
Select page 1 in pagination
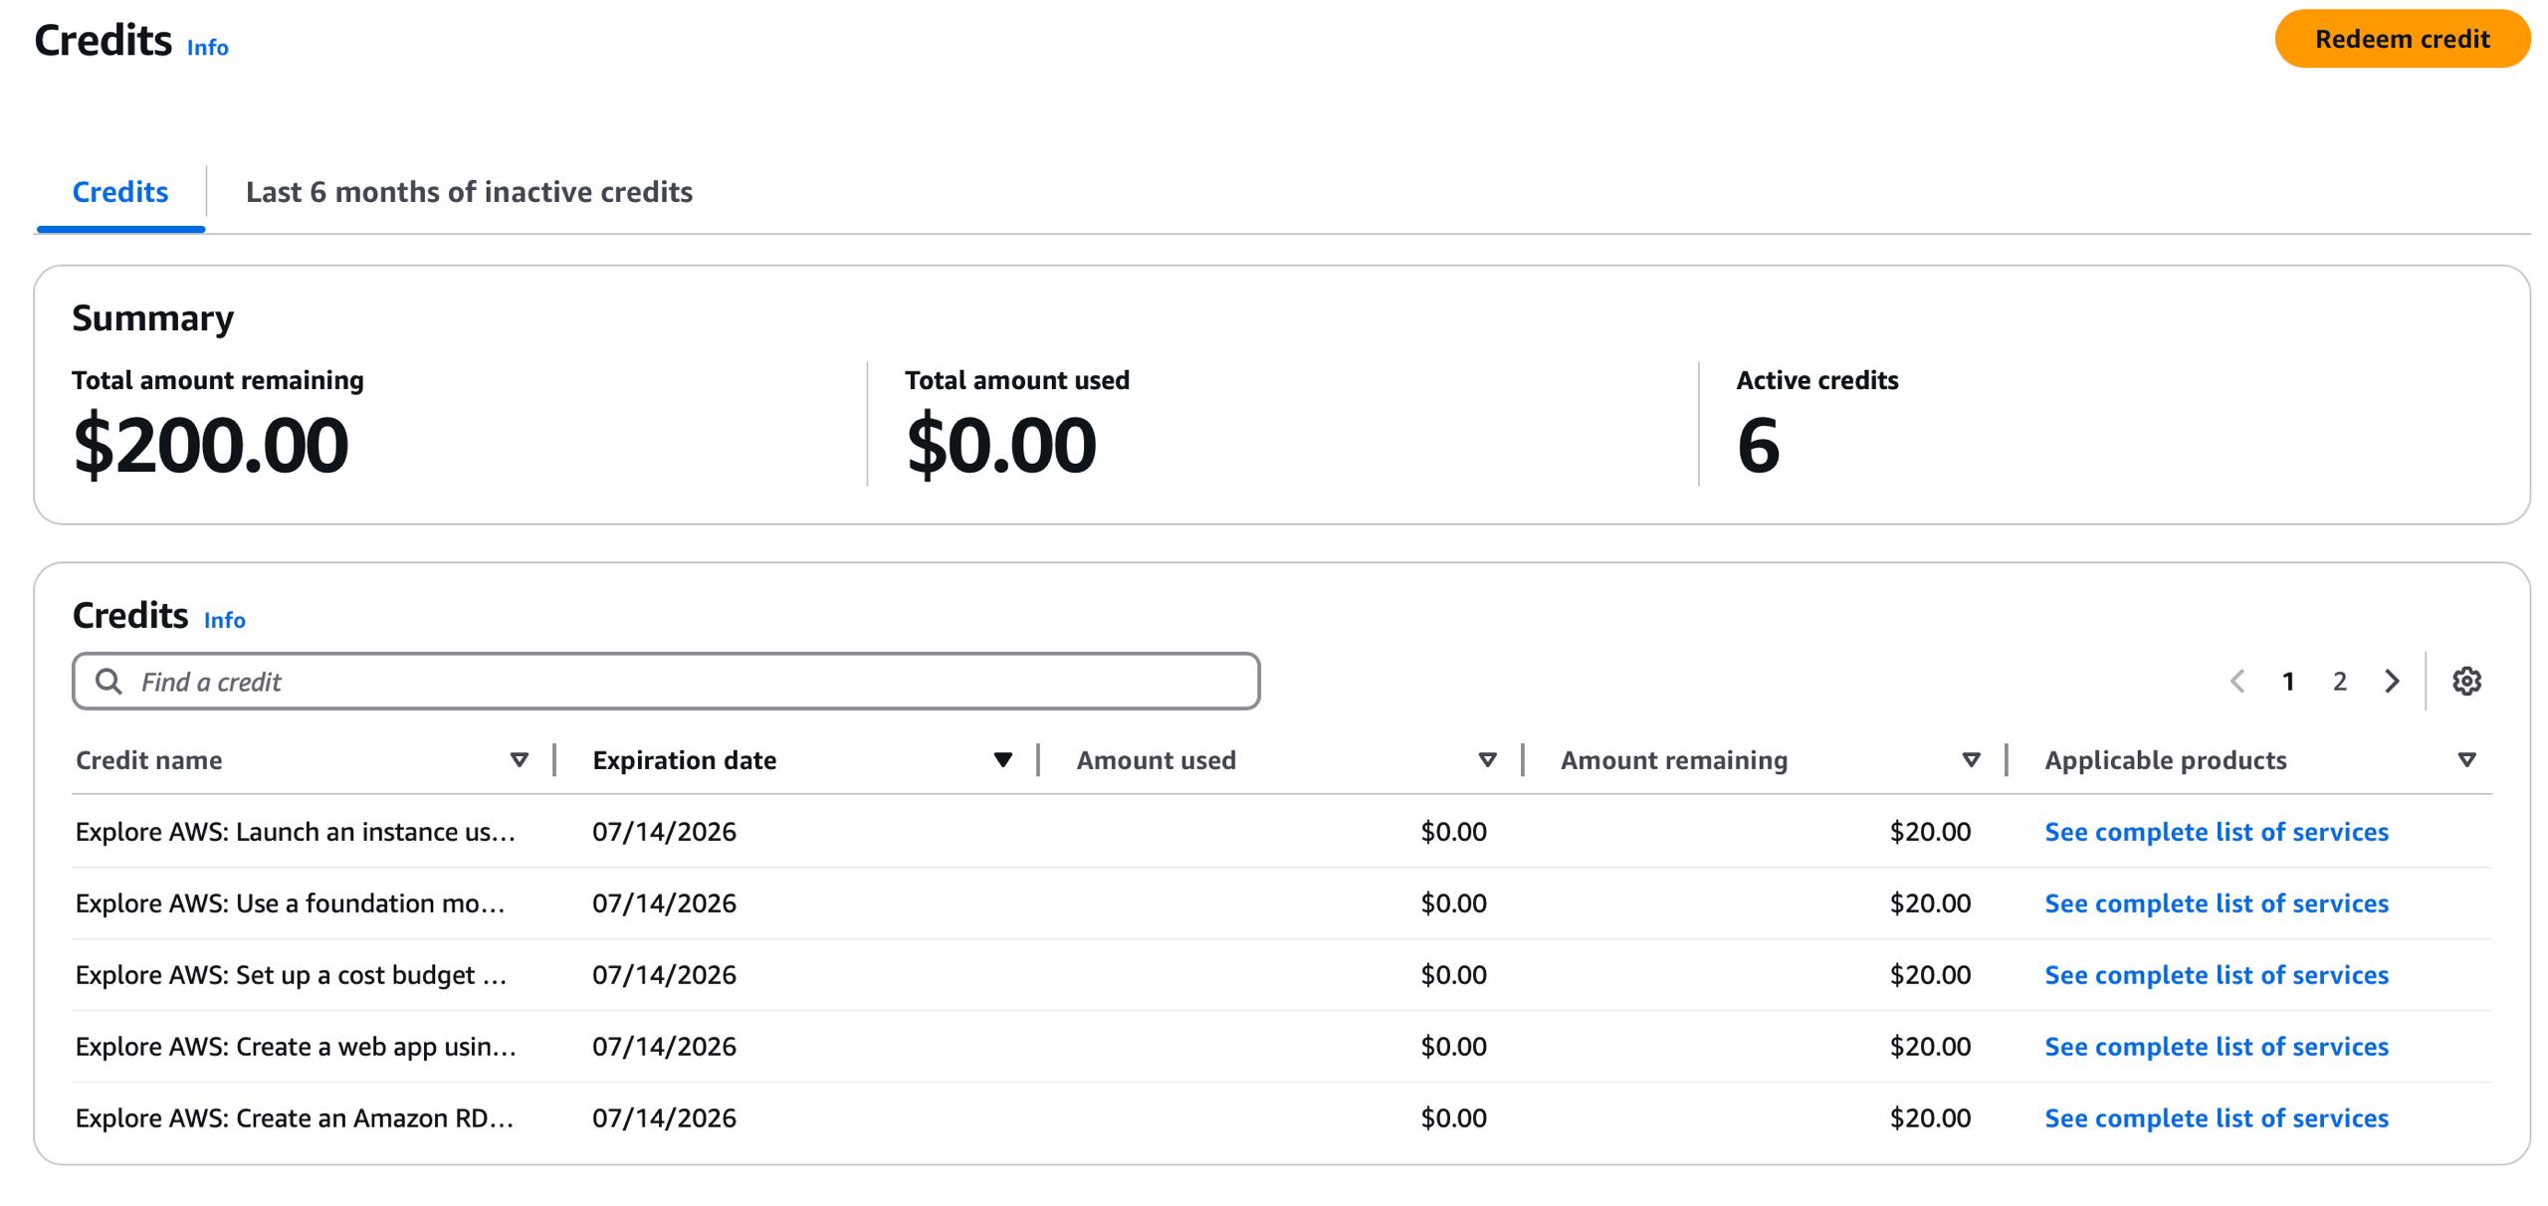2288,682
